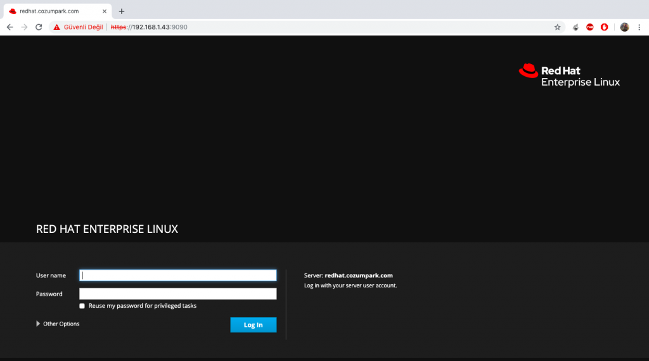
Task: Open the grey extension icon beside the star
Action: tap(575, 27)
